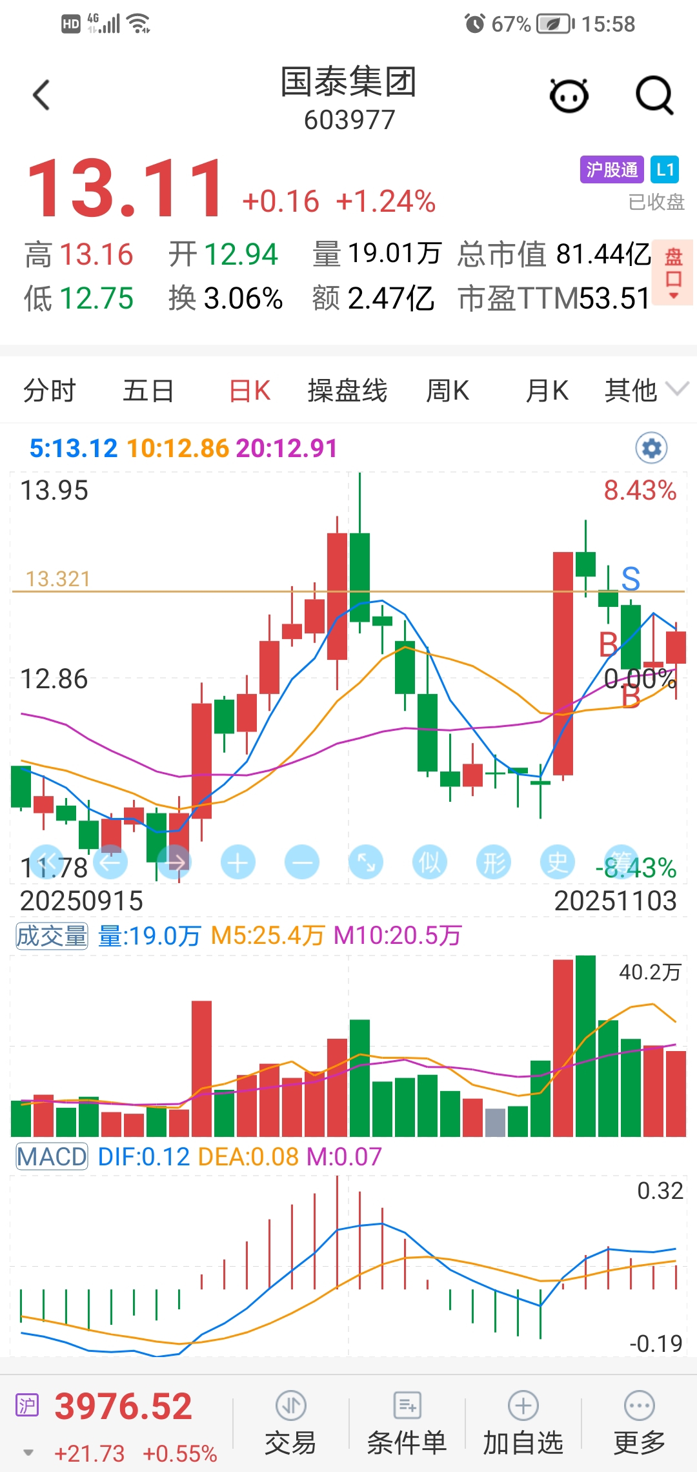Screen dimensions: 697x1472
Task: Tap the 沪 index badge icon
Action: pos(27,1406)
